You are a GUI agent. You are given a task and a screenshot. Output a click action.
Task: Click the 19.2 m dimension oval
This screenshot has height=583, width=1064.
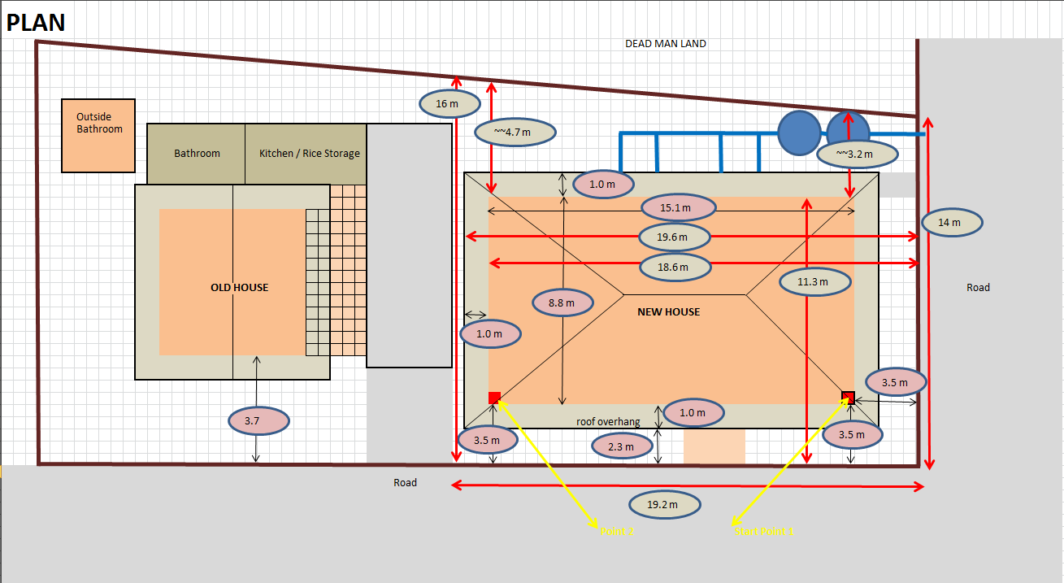tap(665, 505)
